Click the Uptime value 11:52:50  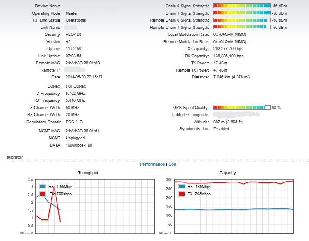coord(73,49)
